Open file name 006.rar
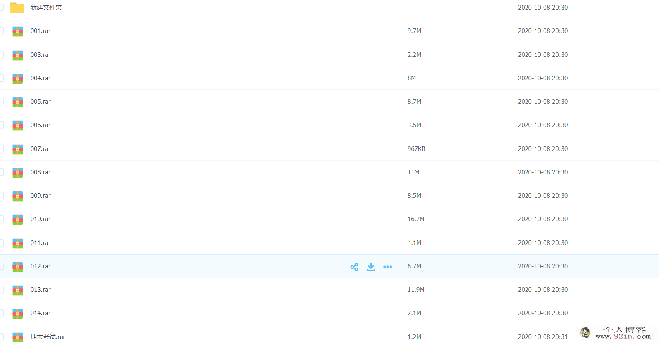659x342 pixels. coord(41,125)
